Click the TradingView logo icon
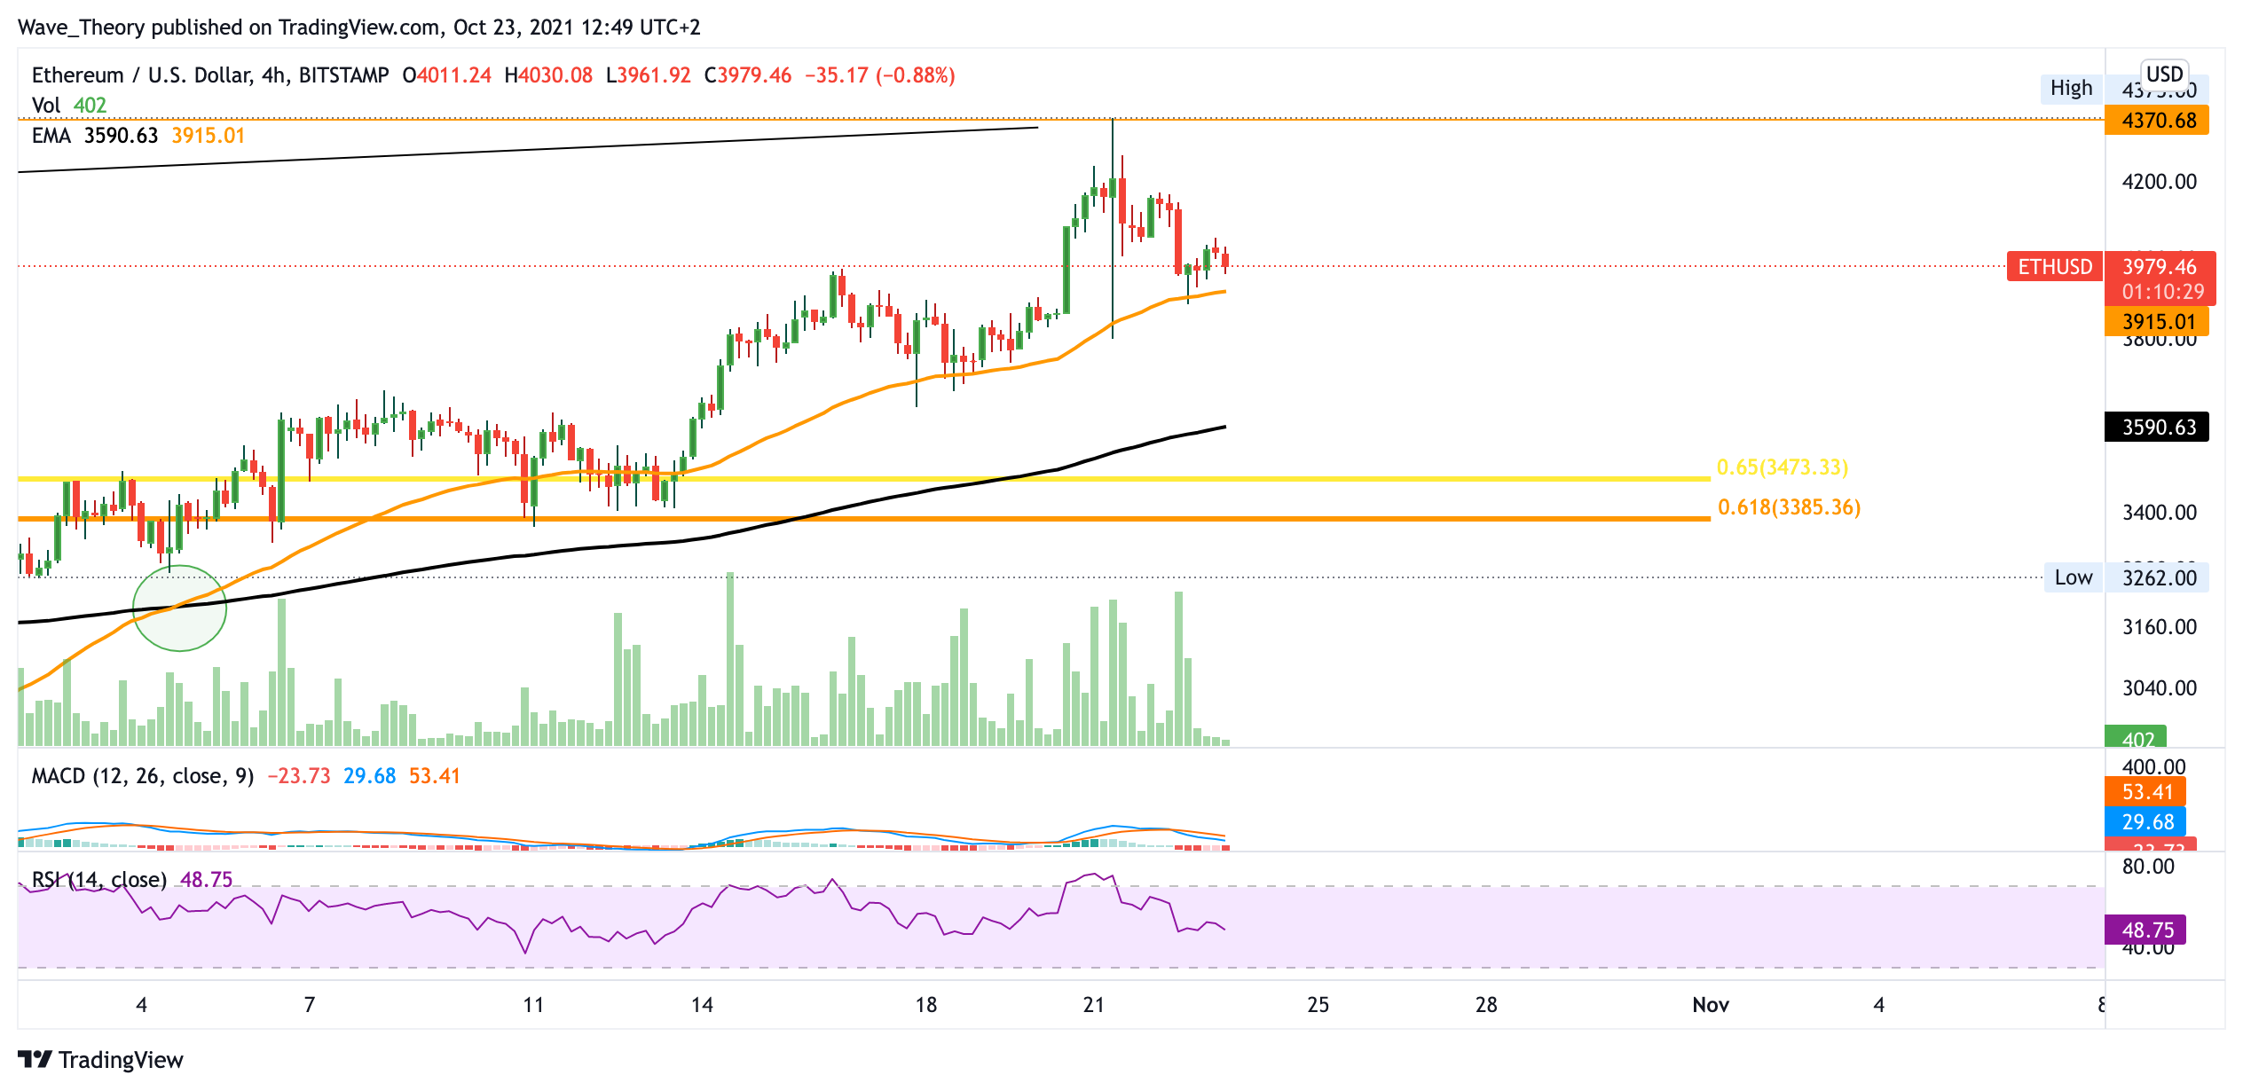 35,1059
